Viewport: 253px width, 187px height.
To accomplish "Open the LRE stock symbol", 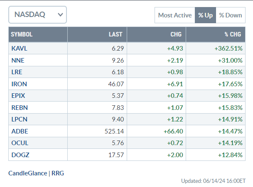I will 17,72.
